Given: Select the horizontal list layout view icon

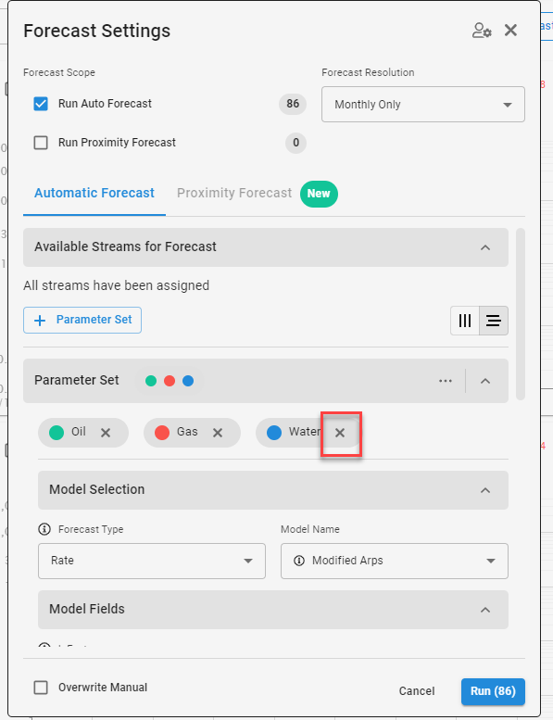Looking at the screenshot, I should 494,321.
